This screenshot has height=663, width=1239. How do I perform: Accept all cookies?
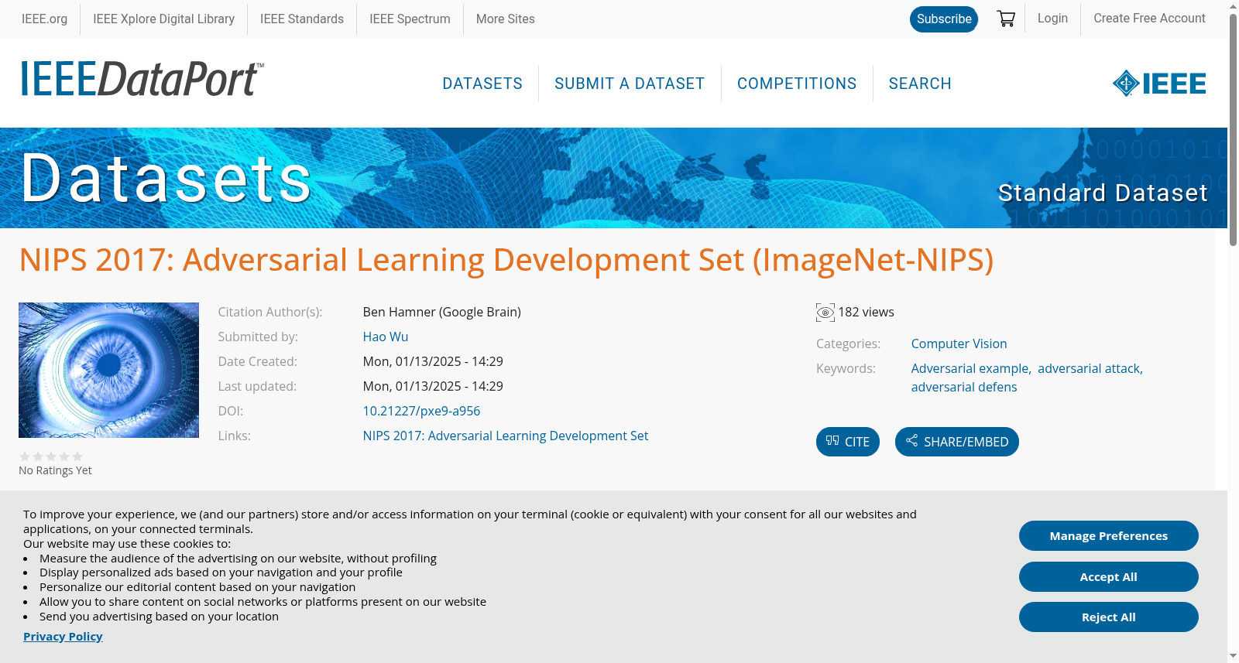(x=1109, y=577)
